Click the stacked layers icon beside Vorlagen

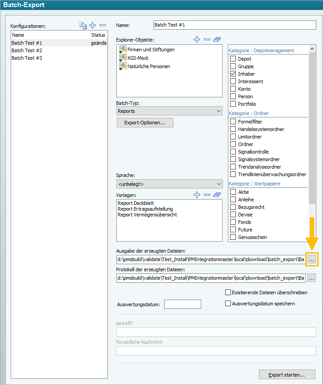click(217, 195)
